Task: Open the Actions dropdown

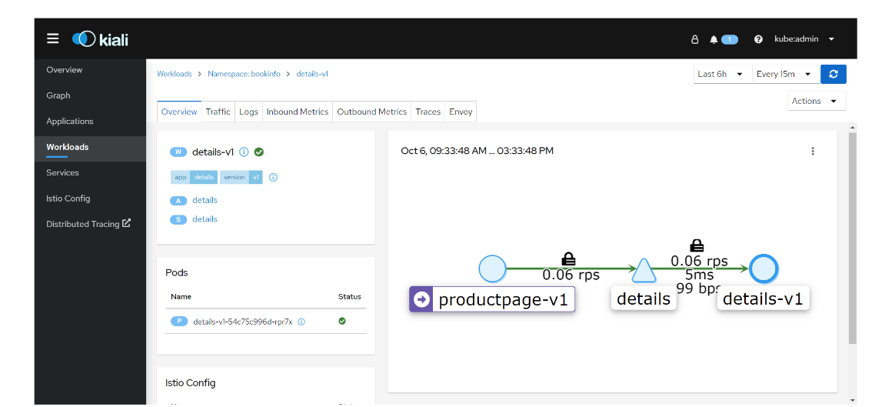Action: point(817,101)
